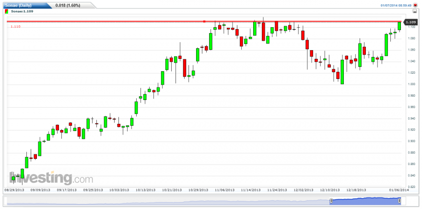
Task: Click the red 1.110 level label
Action: tap(16, 27)
